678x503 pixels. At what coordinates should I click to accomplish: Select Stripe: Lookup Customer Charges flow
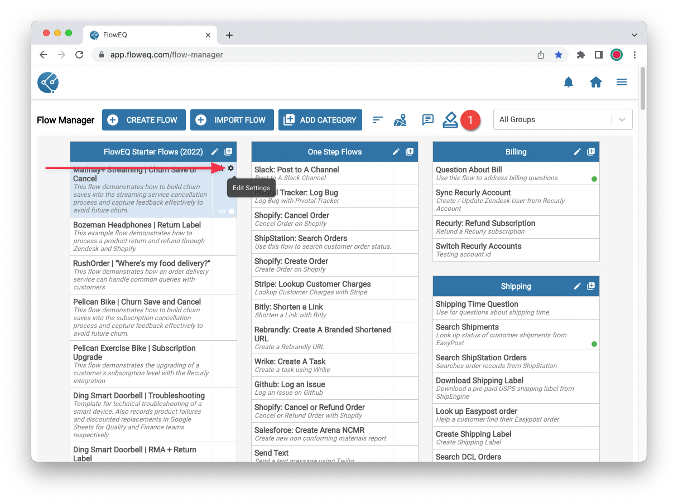pyautogui.click(x=335, y=288)
